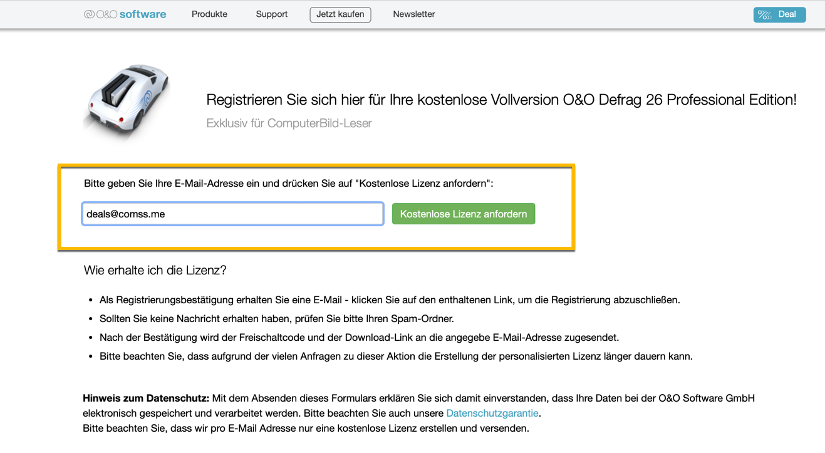825x453 pixels.
Task: Open the Produkte menu
Action: [x=209, y=14]
